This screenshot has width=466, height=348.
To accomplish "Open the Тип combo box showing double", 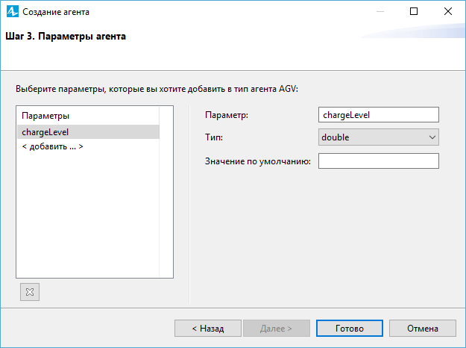I will (x=378, y=137).
